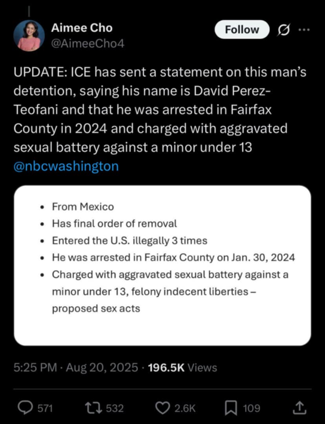Bookmark the post with bookmark icon
325x424 pixels.
click(231, 408)
